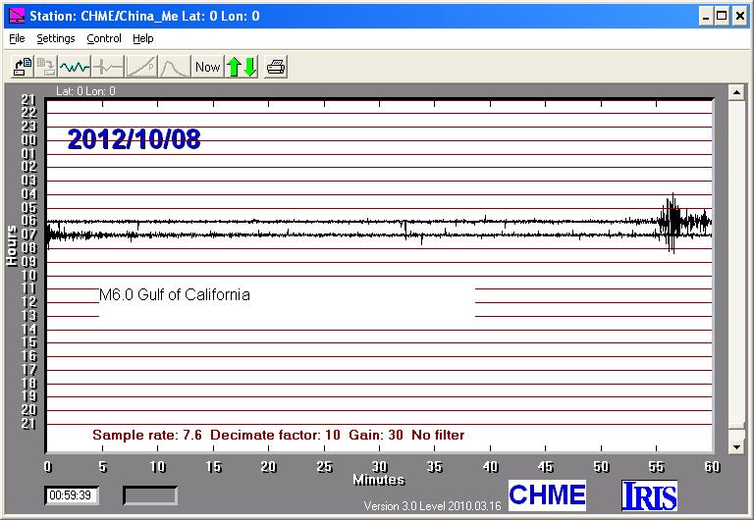Click the grayed-out copy data icon
The image size is (754, 520).
pyautogui.click(x=46, y=67)
